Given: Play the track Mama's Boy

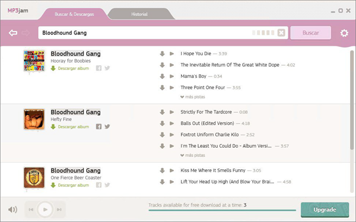Looking at the screenshot, I should 172,76.
